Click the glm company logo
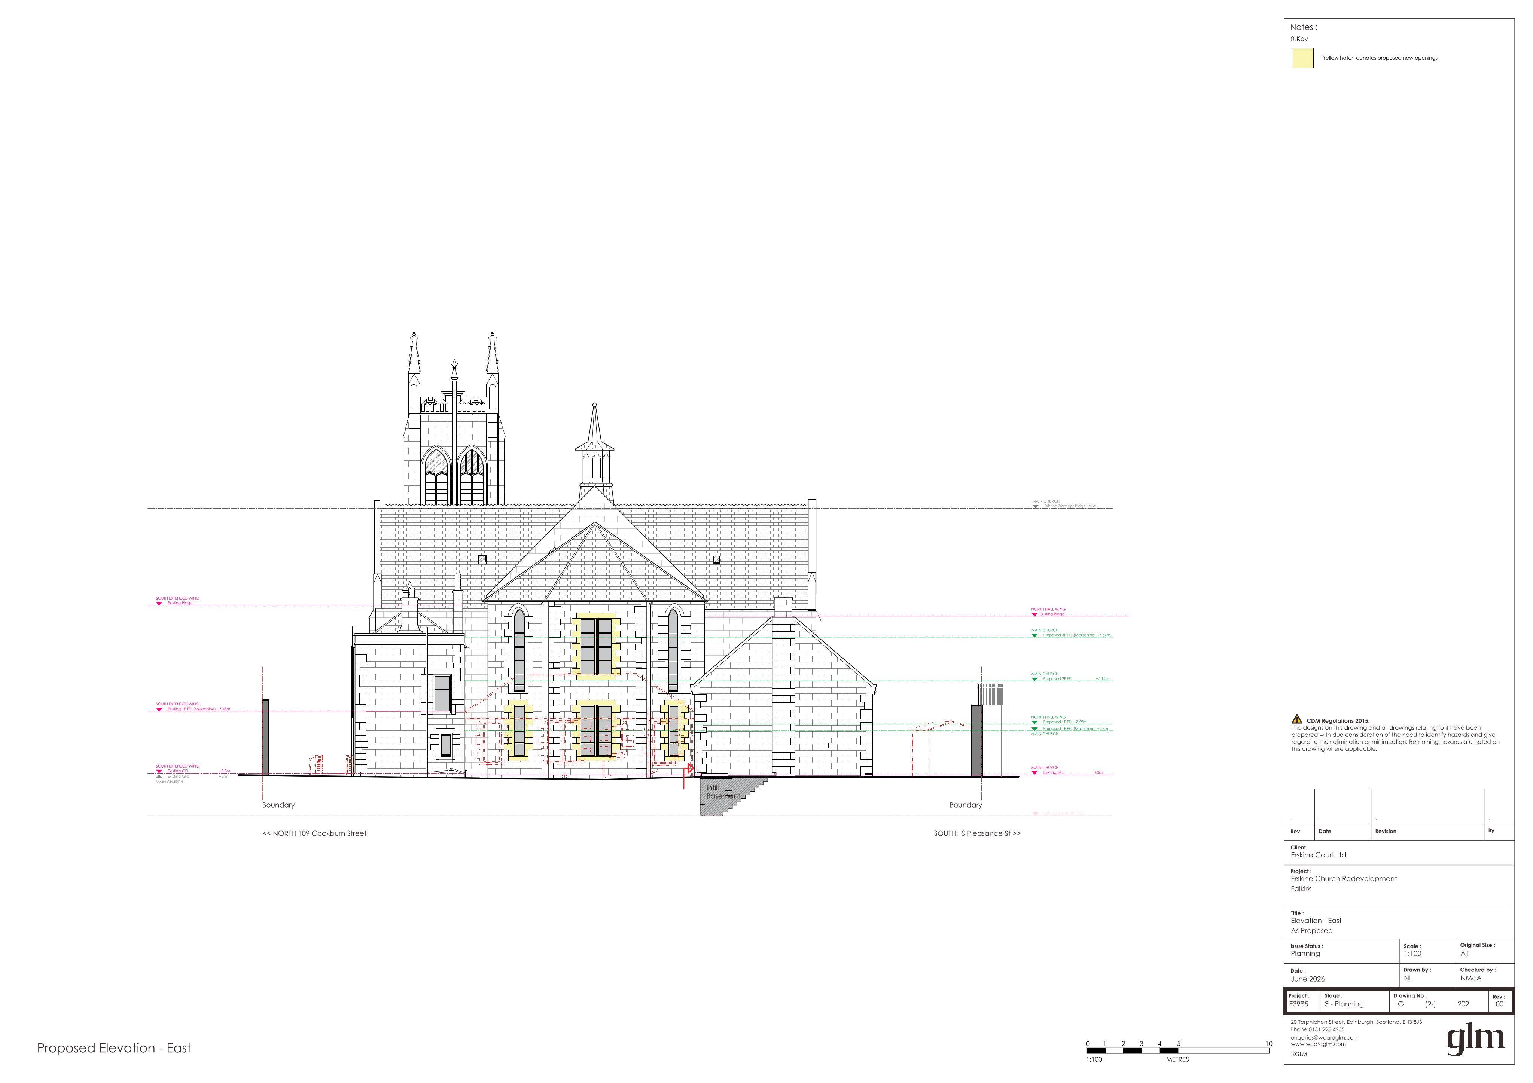The image size is (1533, 1083). tap(1476, 1039)
